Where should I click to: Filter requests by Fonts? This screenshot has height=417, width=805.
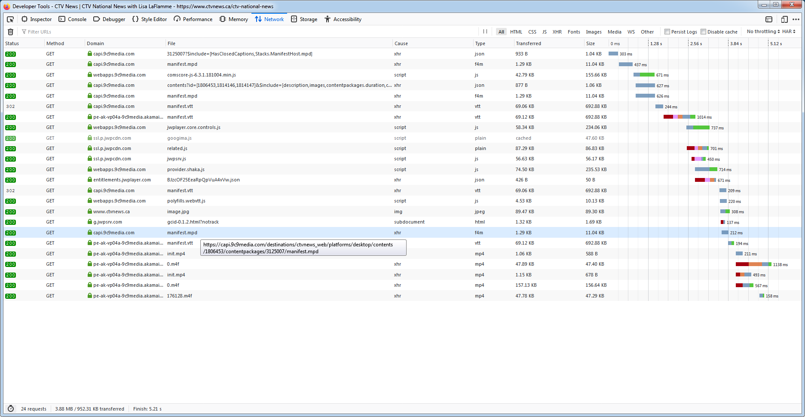click(574, 32)
